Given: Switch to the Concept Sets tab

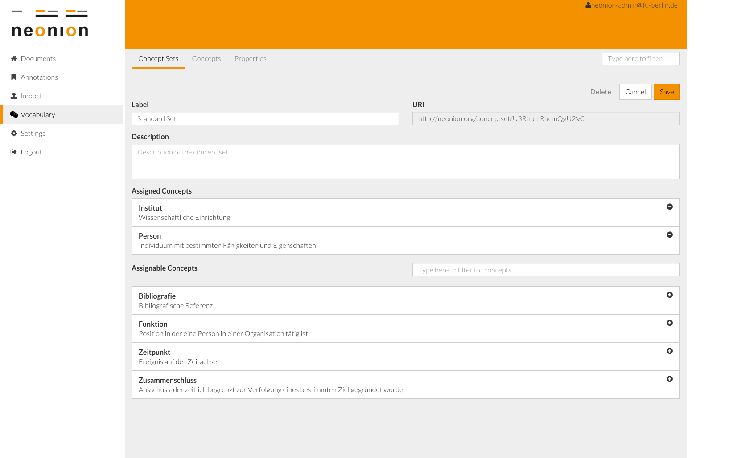Looking at the screenshot, I should 158,59.
